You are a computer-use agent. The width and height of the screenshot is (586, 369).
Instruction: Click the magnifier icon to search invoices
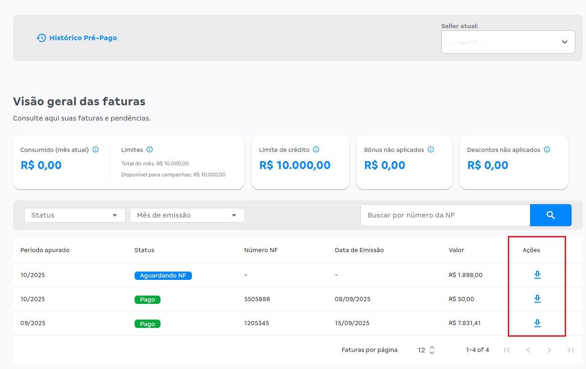click(550, 215)
